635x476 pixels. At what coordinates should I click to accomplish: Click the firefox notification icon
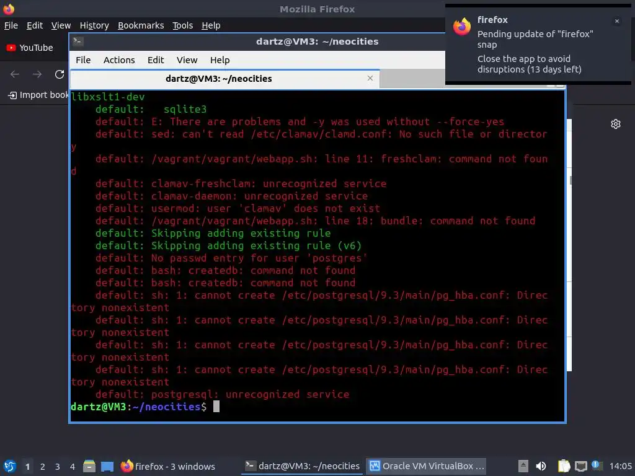click(462, 27)
